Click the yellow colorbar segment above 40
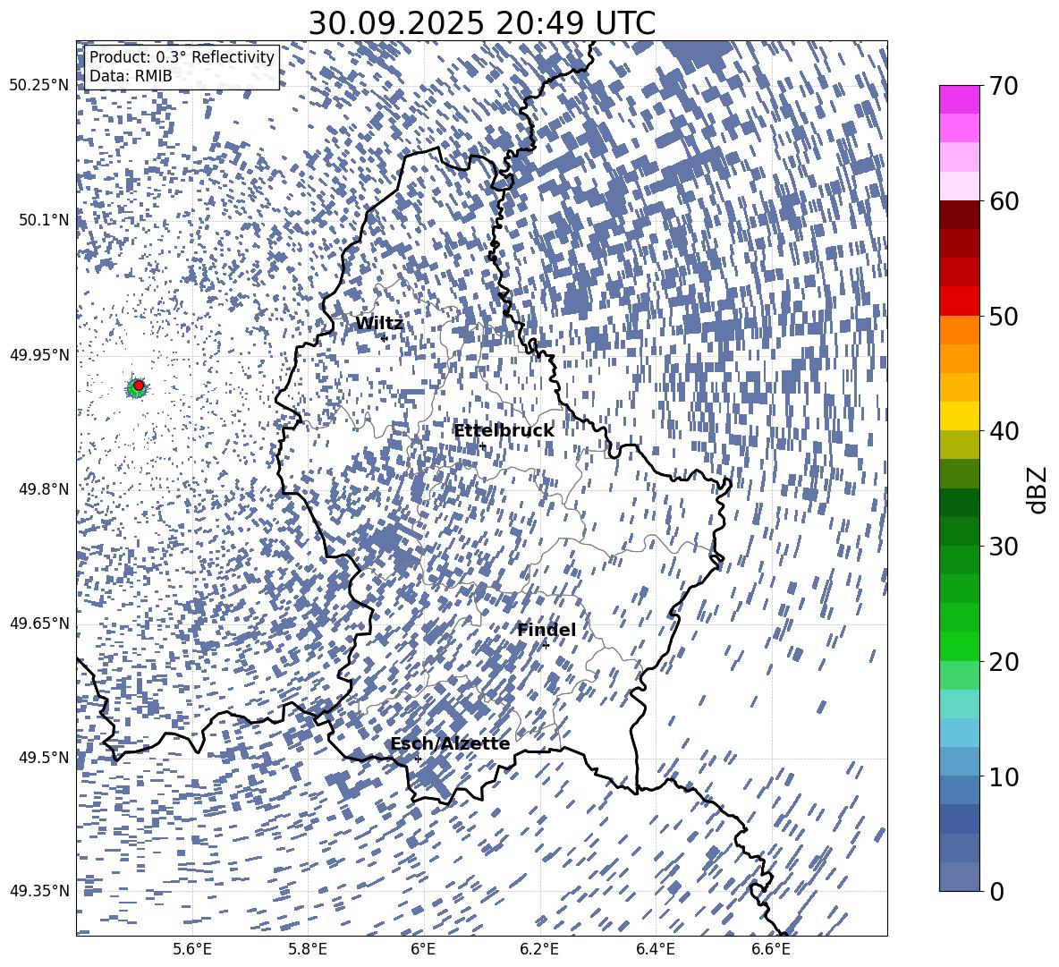1059x967 pixels. click(959, 416)
